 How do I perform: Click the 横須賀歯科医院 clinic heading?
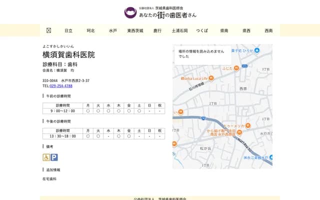coord(68,54)
